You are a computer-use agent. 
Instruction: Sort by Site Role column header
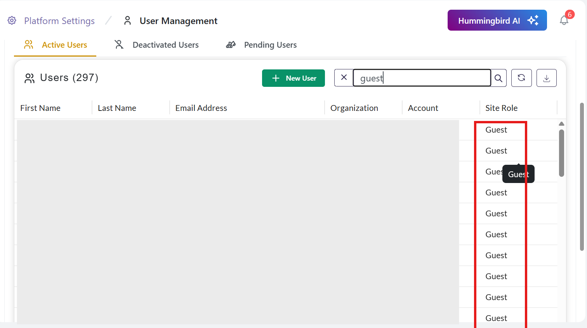(501, 108)
